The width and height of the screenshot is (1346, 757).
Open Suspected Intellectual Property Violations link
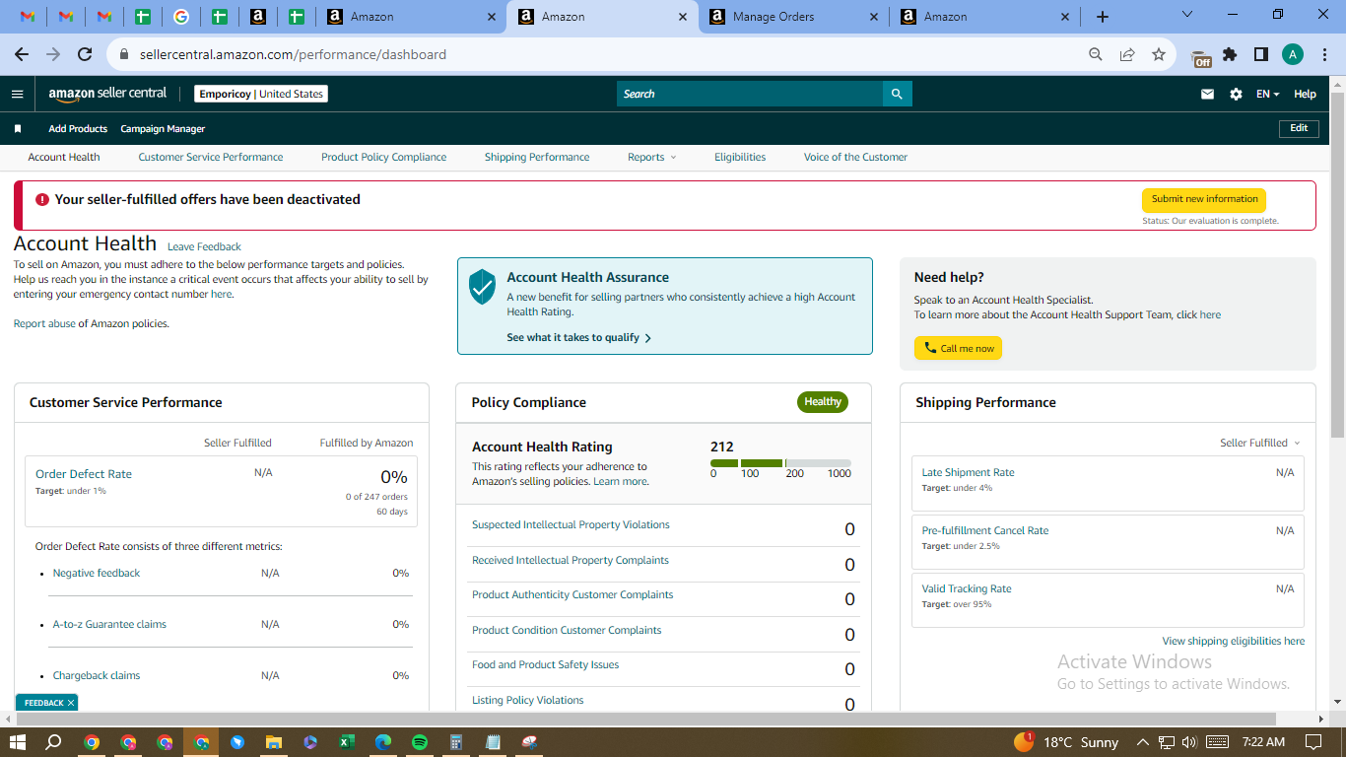point(571,524)
